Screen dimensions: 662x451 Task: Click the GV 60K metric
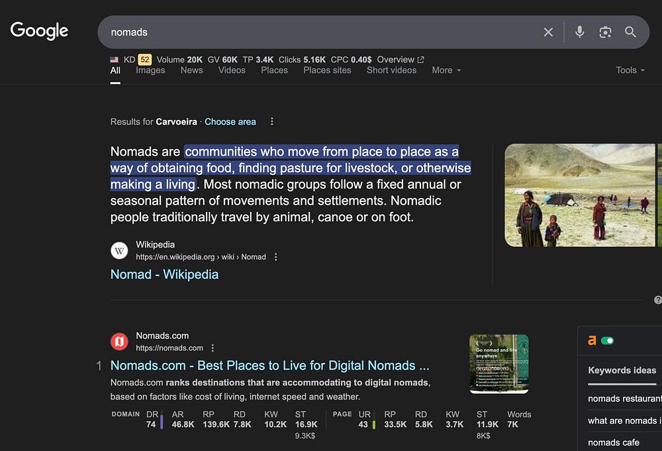222,60
